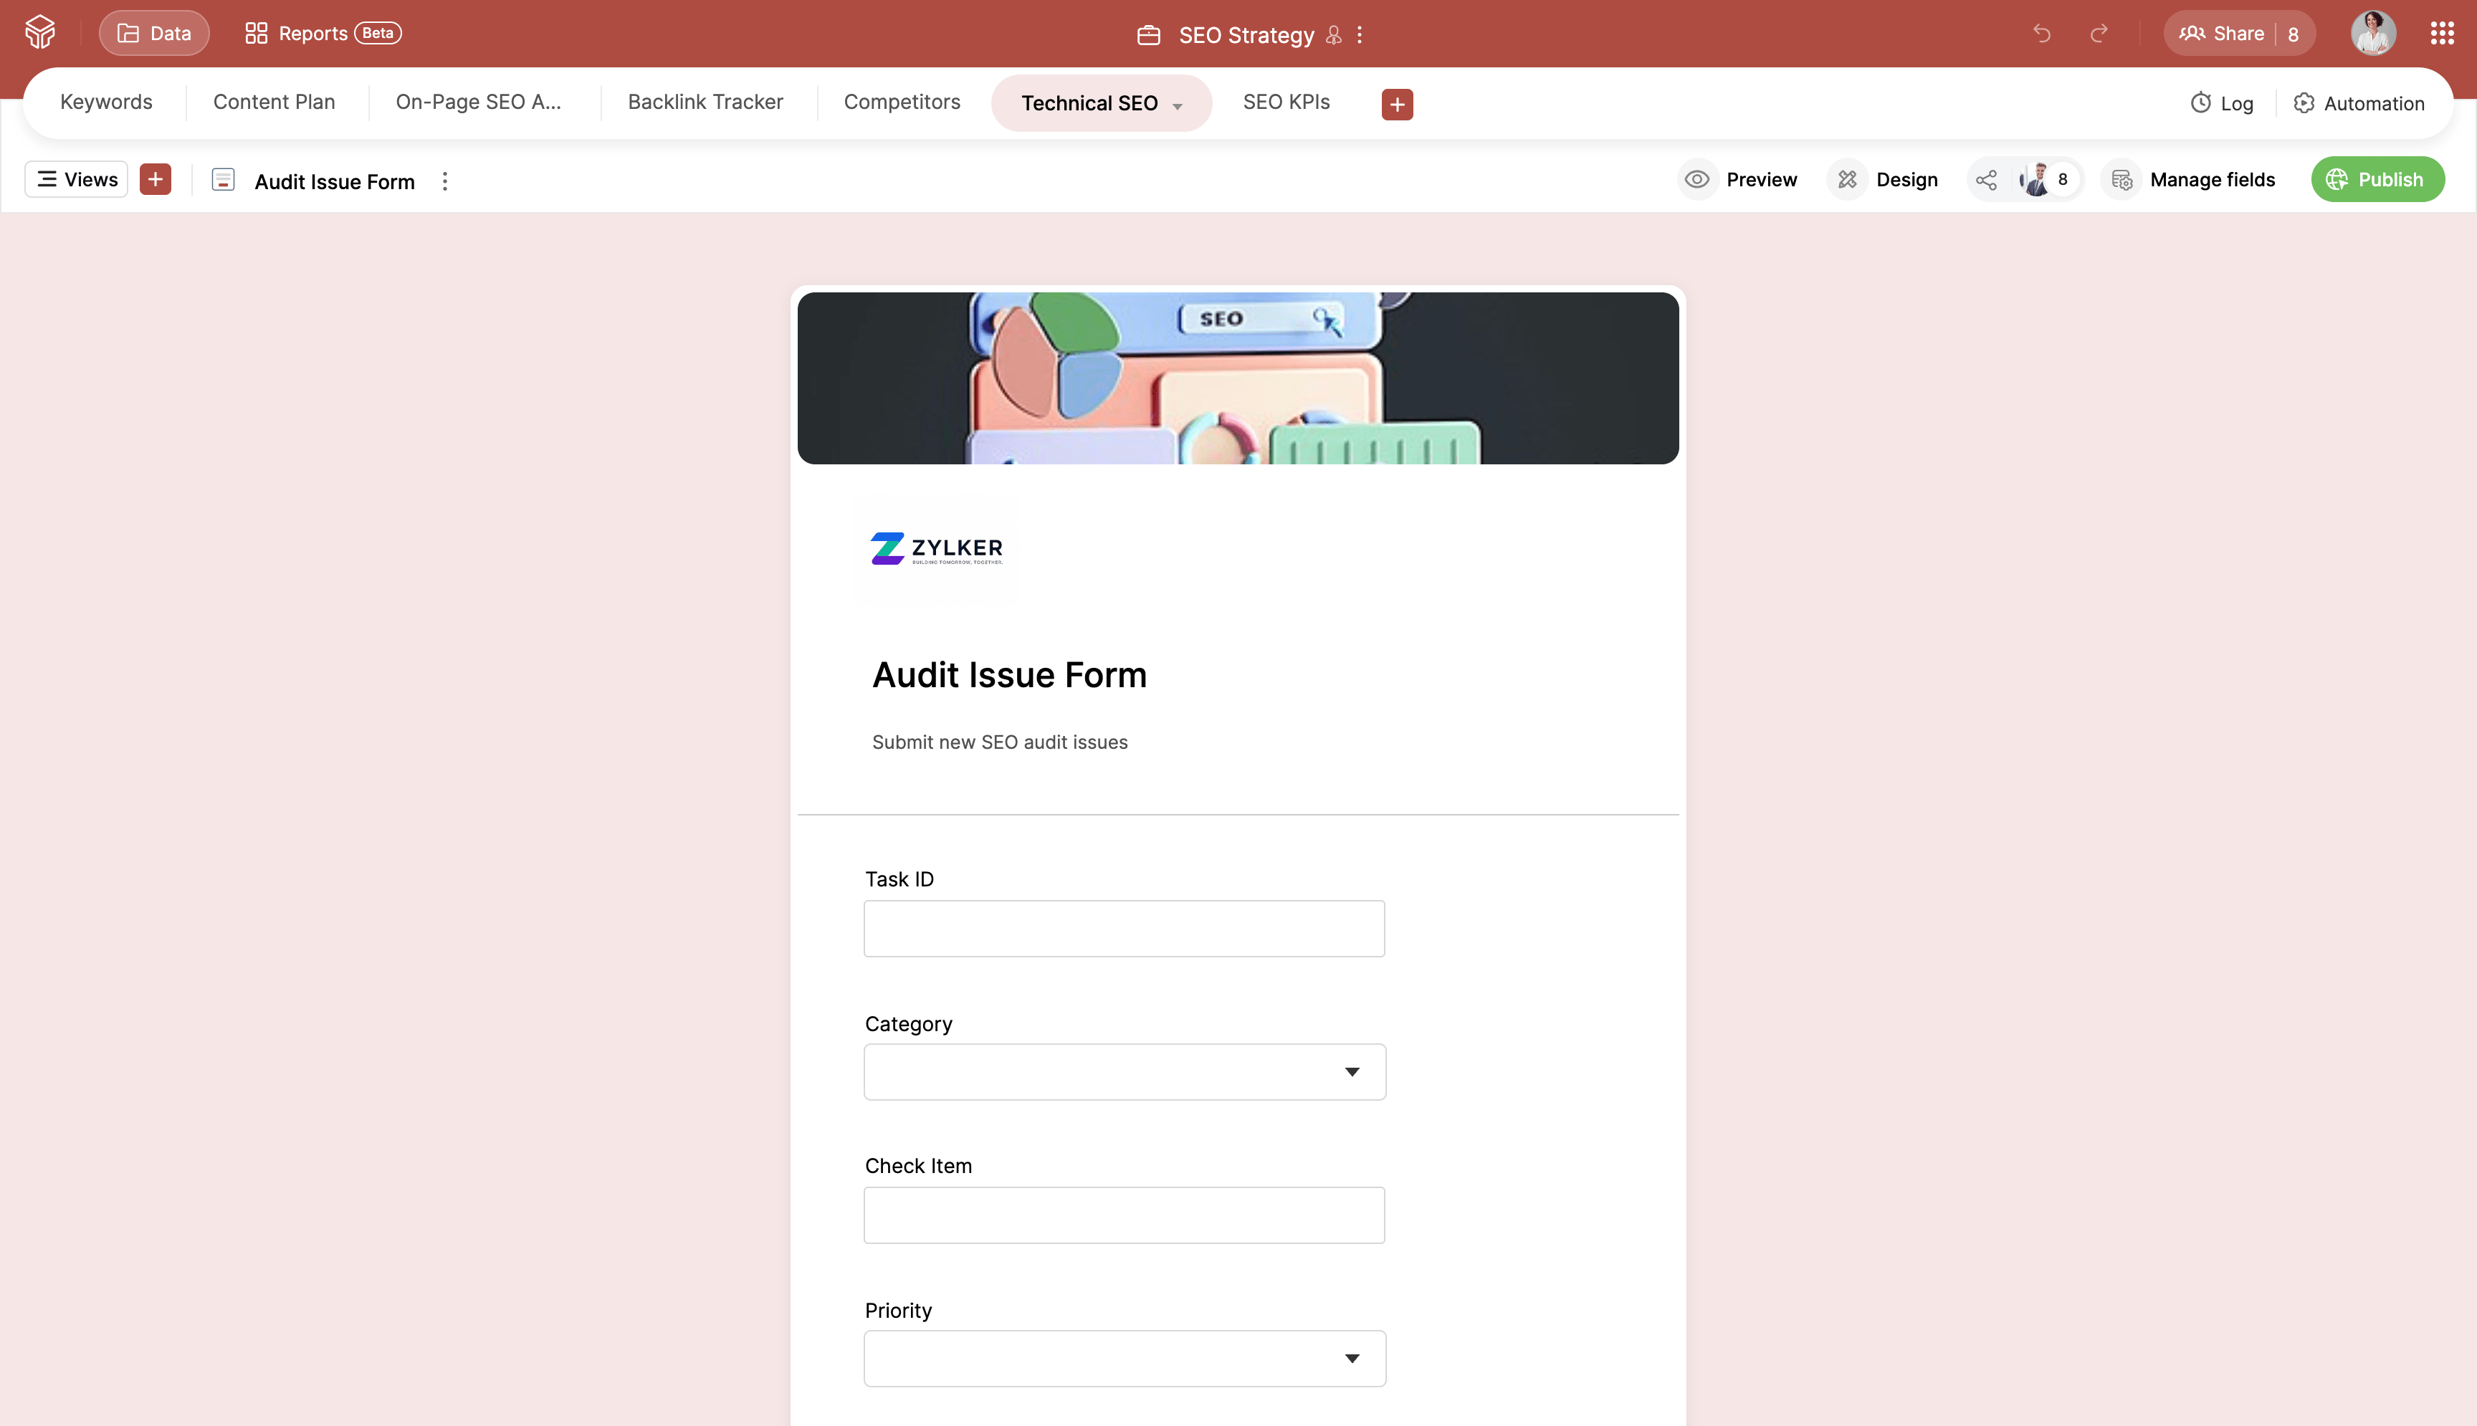Viewport: 2477px width, 1426px height.
Task: Click the Check Item field label
Action: point(917,1165)
